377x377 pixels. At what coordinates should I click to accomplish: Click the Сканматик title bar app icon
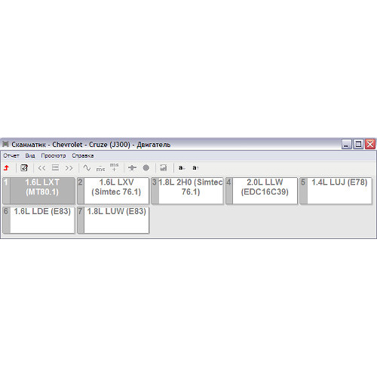(x=5, y=144)
